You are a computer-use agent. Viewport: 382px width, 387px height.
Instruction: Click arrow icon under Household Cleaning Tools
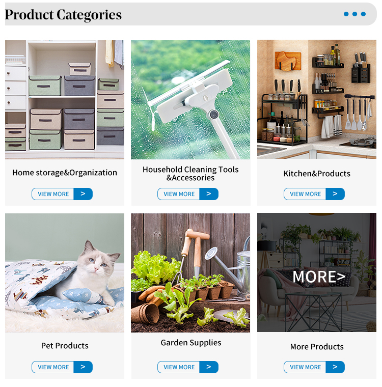(209, 193)
